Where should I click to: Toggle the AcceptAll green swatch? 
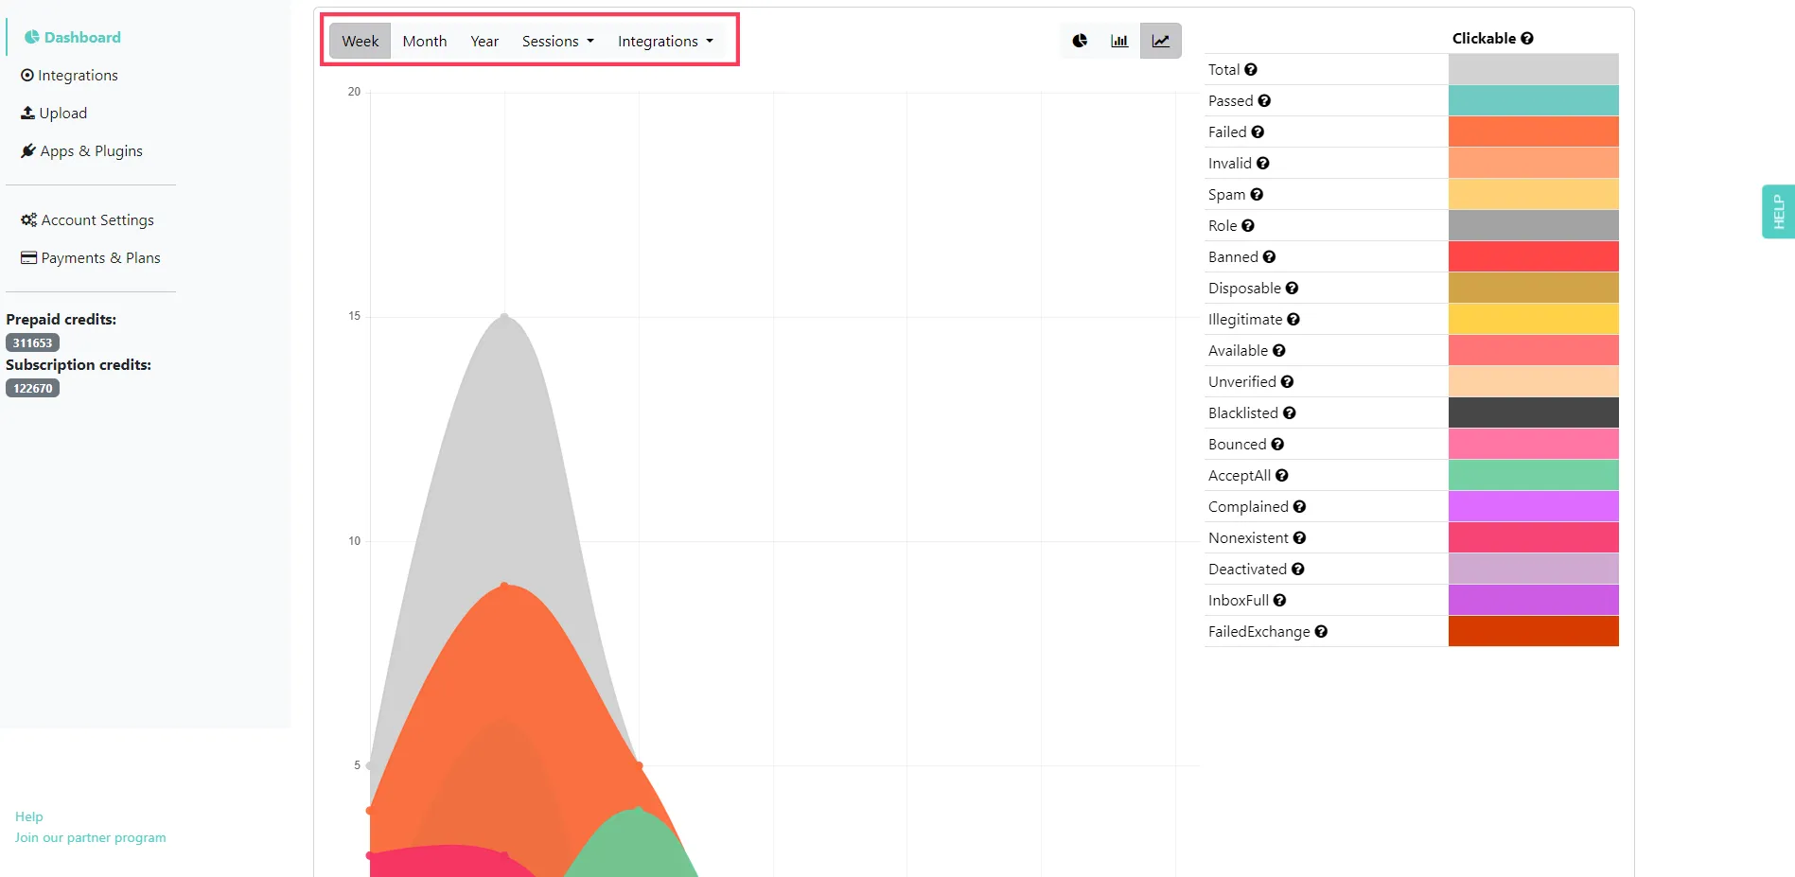1533,475
